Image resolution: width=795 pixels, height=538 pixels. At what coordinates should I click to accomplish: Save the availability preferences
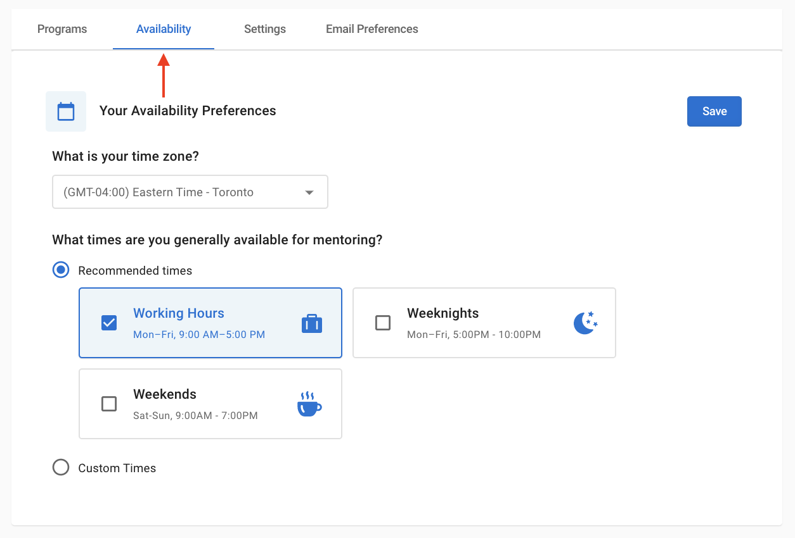pos(714,111)
